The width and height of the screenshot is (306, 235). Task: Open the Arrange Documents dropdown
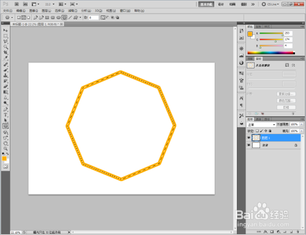pos(62,4)
